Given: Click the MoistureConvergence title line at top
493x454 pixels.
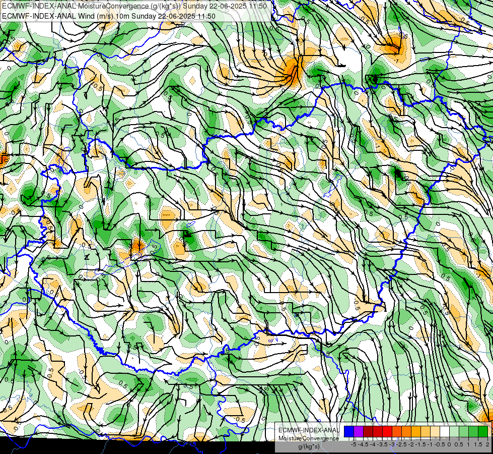Looking at the screenshot, I should pyautogui.click(x=134, y=6).
